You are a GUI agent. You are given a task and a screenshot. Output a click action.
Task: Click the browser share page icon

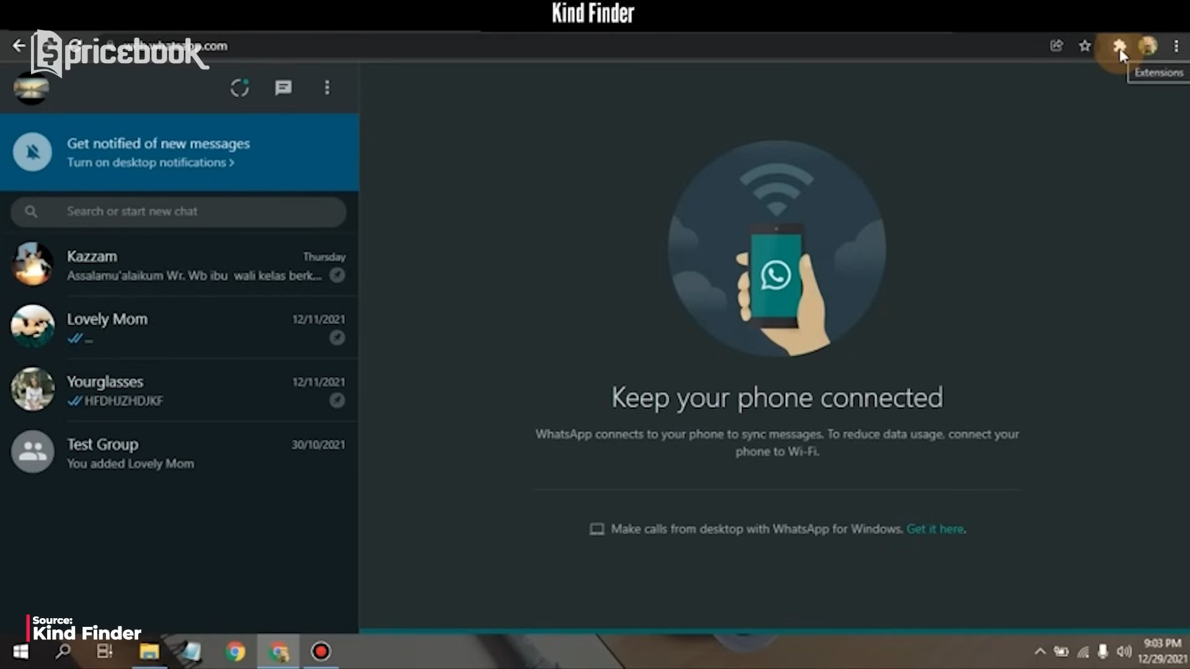click(x=1056, y=45)
